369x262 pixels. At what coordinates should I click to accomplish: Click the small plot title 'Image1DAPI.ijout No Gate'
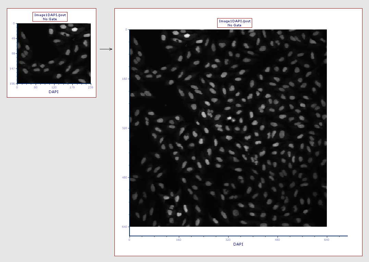pyautogui.click(x=50, y=17)
